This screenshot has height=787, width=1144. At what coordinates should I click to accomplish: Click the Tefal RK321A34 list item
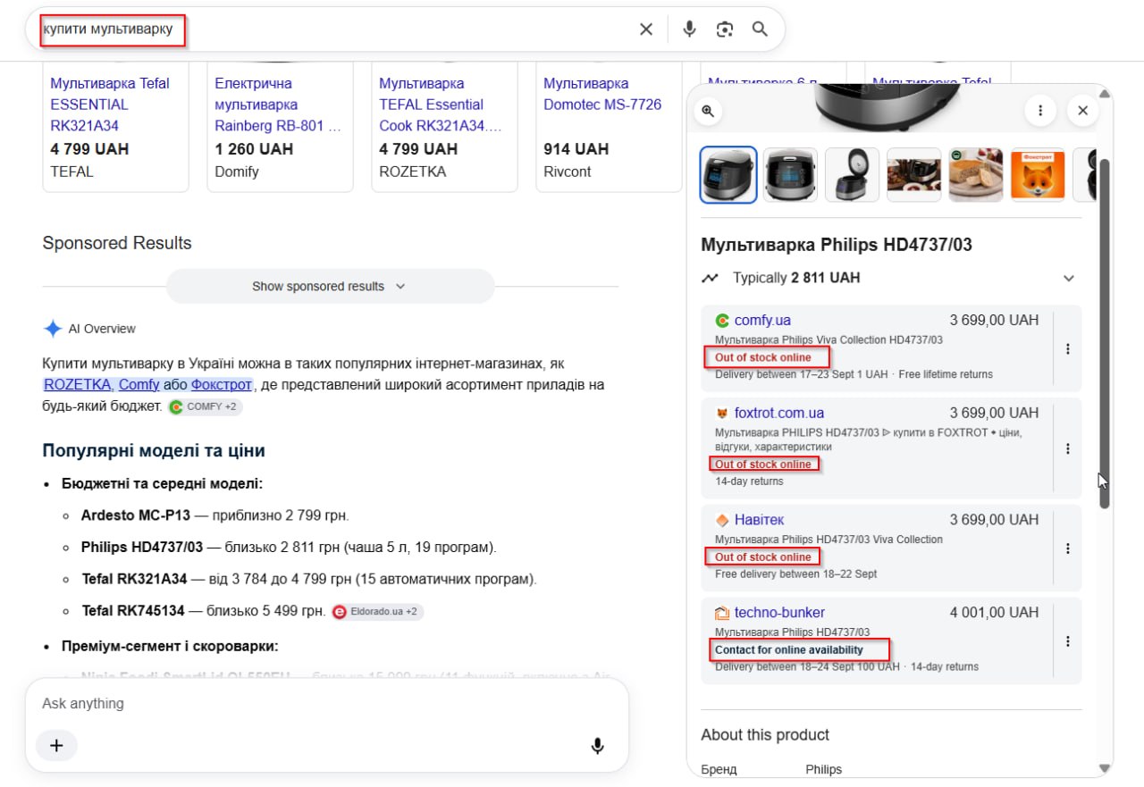pos(308,580)
